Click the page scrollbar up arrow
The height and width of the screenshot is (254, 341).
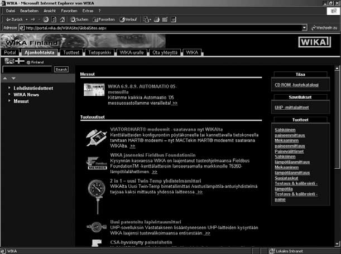[337, 69]
